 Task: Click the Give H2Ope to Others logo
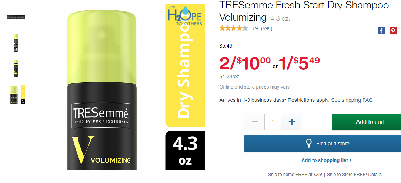(x=185, y=15)
